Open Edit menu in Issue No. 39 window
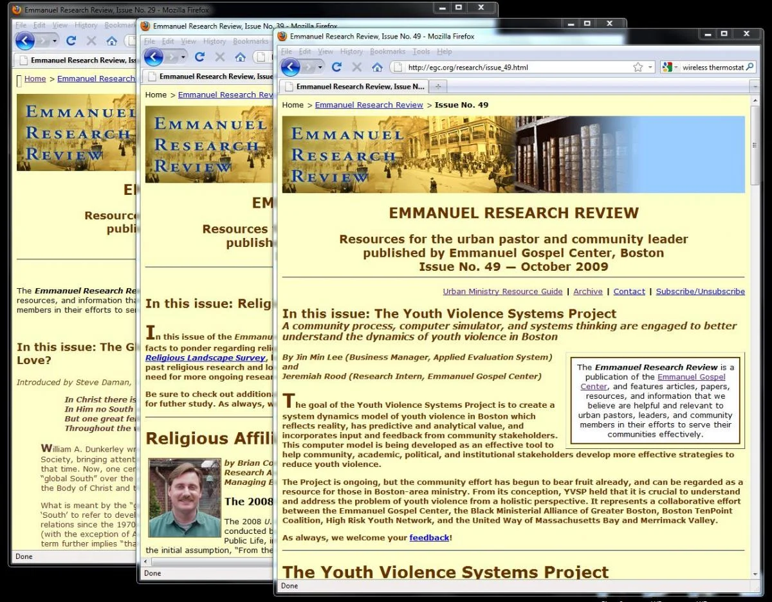The image size is (772, 602). click(168, 41)
